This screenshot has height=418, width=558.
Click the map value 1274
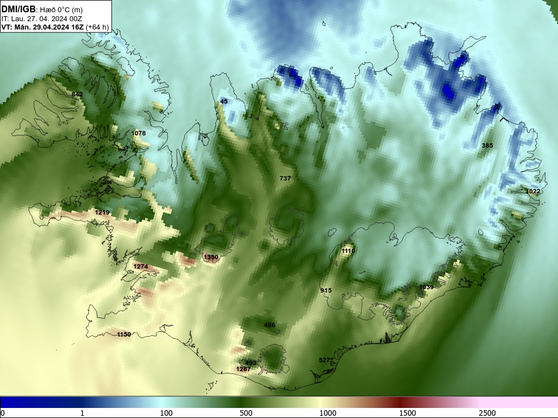[141, 266]
